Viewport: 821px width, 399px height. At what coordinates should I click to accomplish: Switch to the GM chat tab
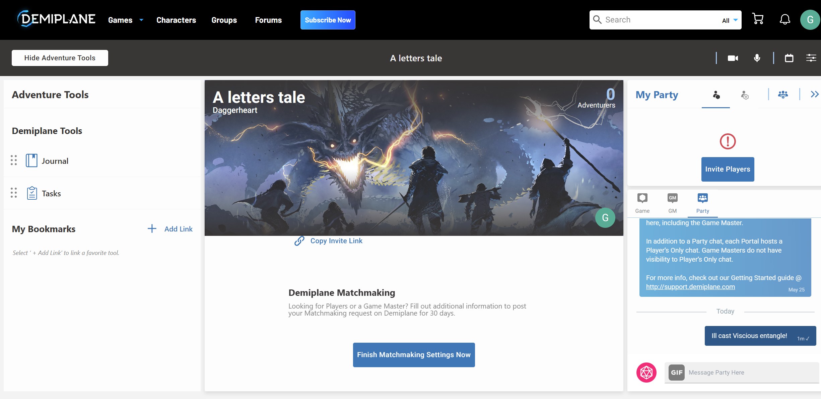click(672, 203)
